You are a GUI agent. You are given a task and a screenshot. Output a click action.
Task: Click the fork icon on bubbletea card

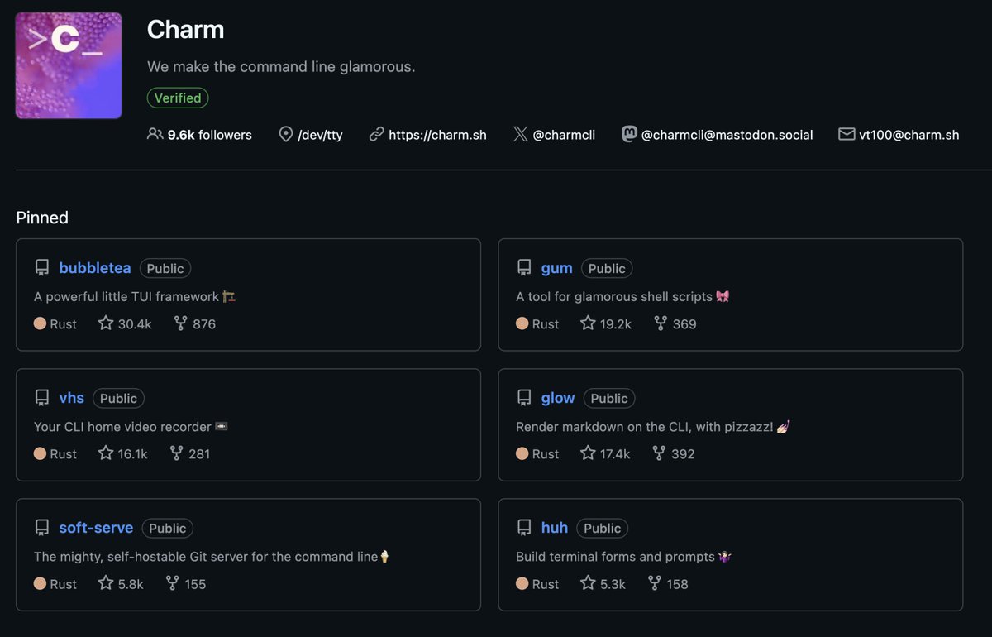[x=180, y=323]
